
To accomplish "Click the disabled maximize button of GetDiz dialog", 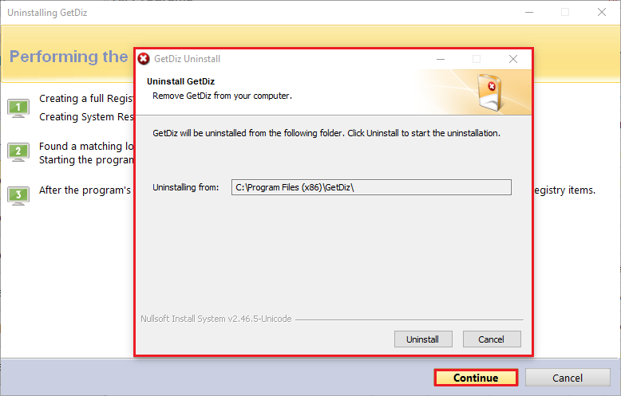I will tap(477, 59).
